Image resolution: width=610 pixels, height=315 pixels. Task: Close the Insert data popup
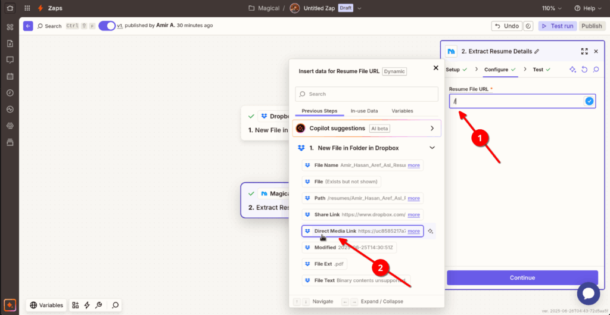tap(436, 68)
